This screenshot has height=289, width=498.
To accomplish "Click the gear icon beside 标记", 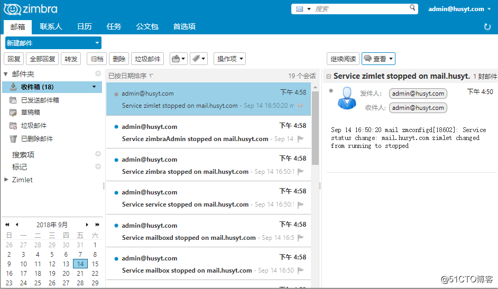I will coord(98,166).
